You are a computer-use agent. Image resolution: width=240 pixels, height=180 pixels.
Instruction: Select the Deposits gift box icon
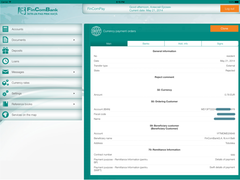click(5, 50)
